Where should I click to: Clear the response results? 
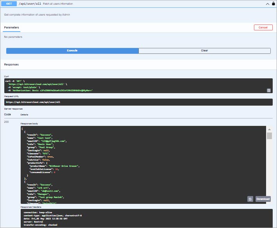(x=204, y=51)
